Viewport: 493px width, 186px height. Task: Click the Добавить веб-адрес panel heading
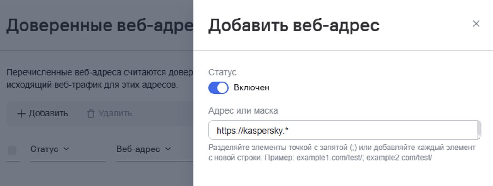[294, 25]
